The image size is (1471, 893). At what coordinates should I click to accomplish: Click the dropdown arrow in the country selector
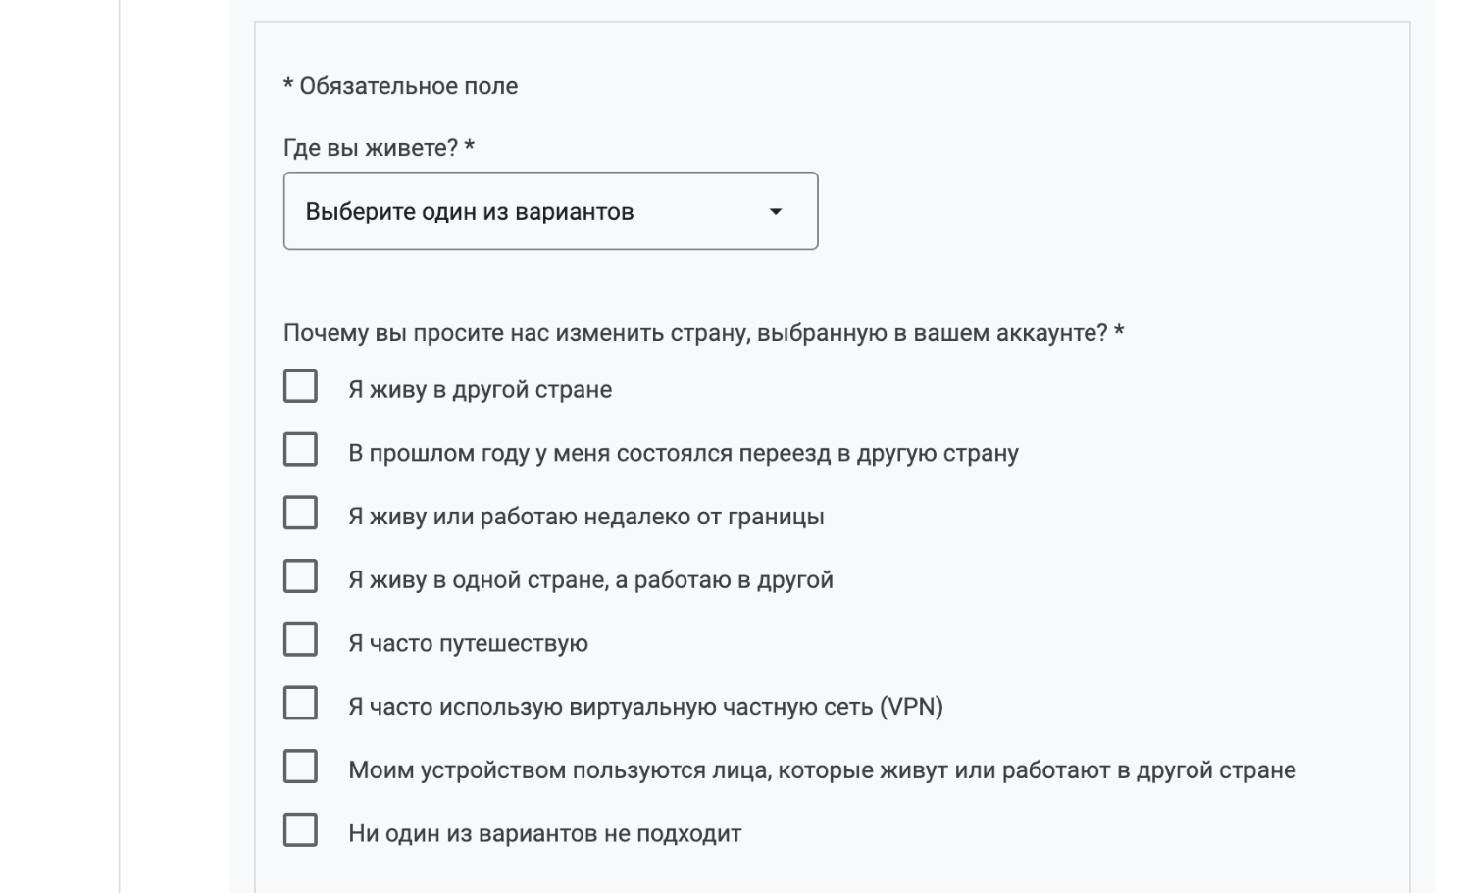(x=776, y=212)
